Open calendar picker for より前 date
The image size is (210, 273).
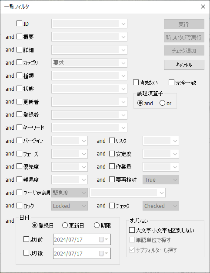click(x=103, y=239)
